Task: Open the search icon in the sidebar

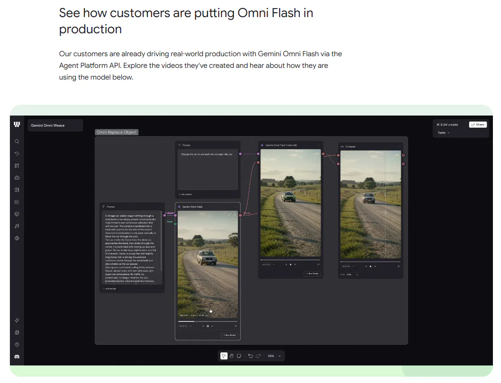Action: [x=17, y=142]
